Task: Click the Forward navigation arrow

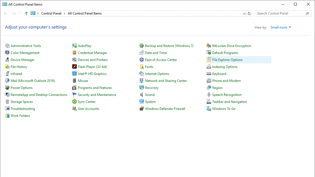Action: click(14, 14)
